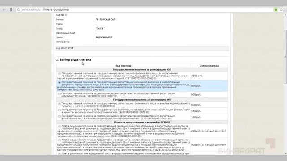Click the green secure lock icon
This screenshot has height=161, width=287.
[x=276, y=10]
